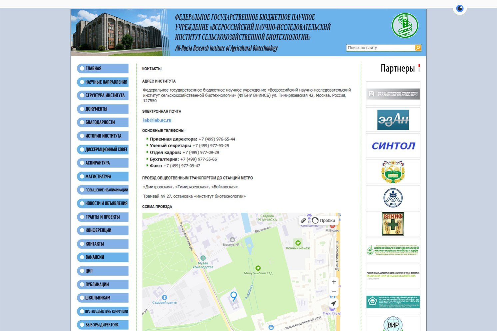Open the ЦКП menu item
This screenshot has width=497, height=331.
point(103,271)
